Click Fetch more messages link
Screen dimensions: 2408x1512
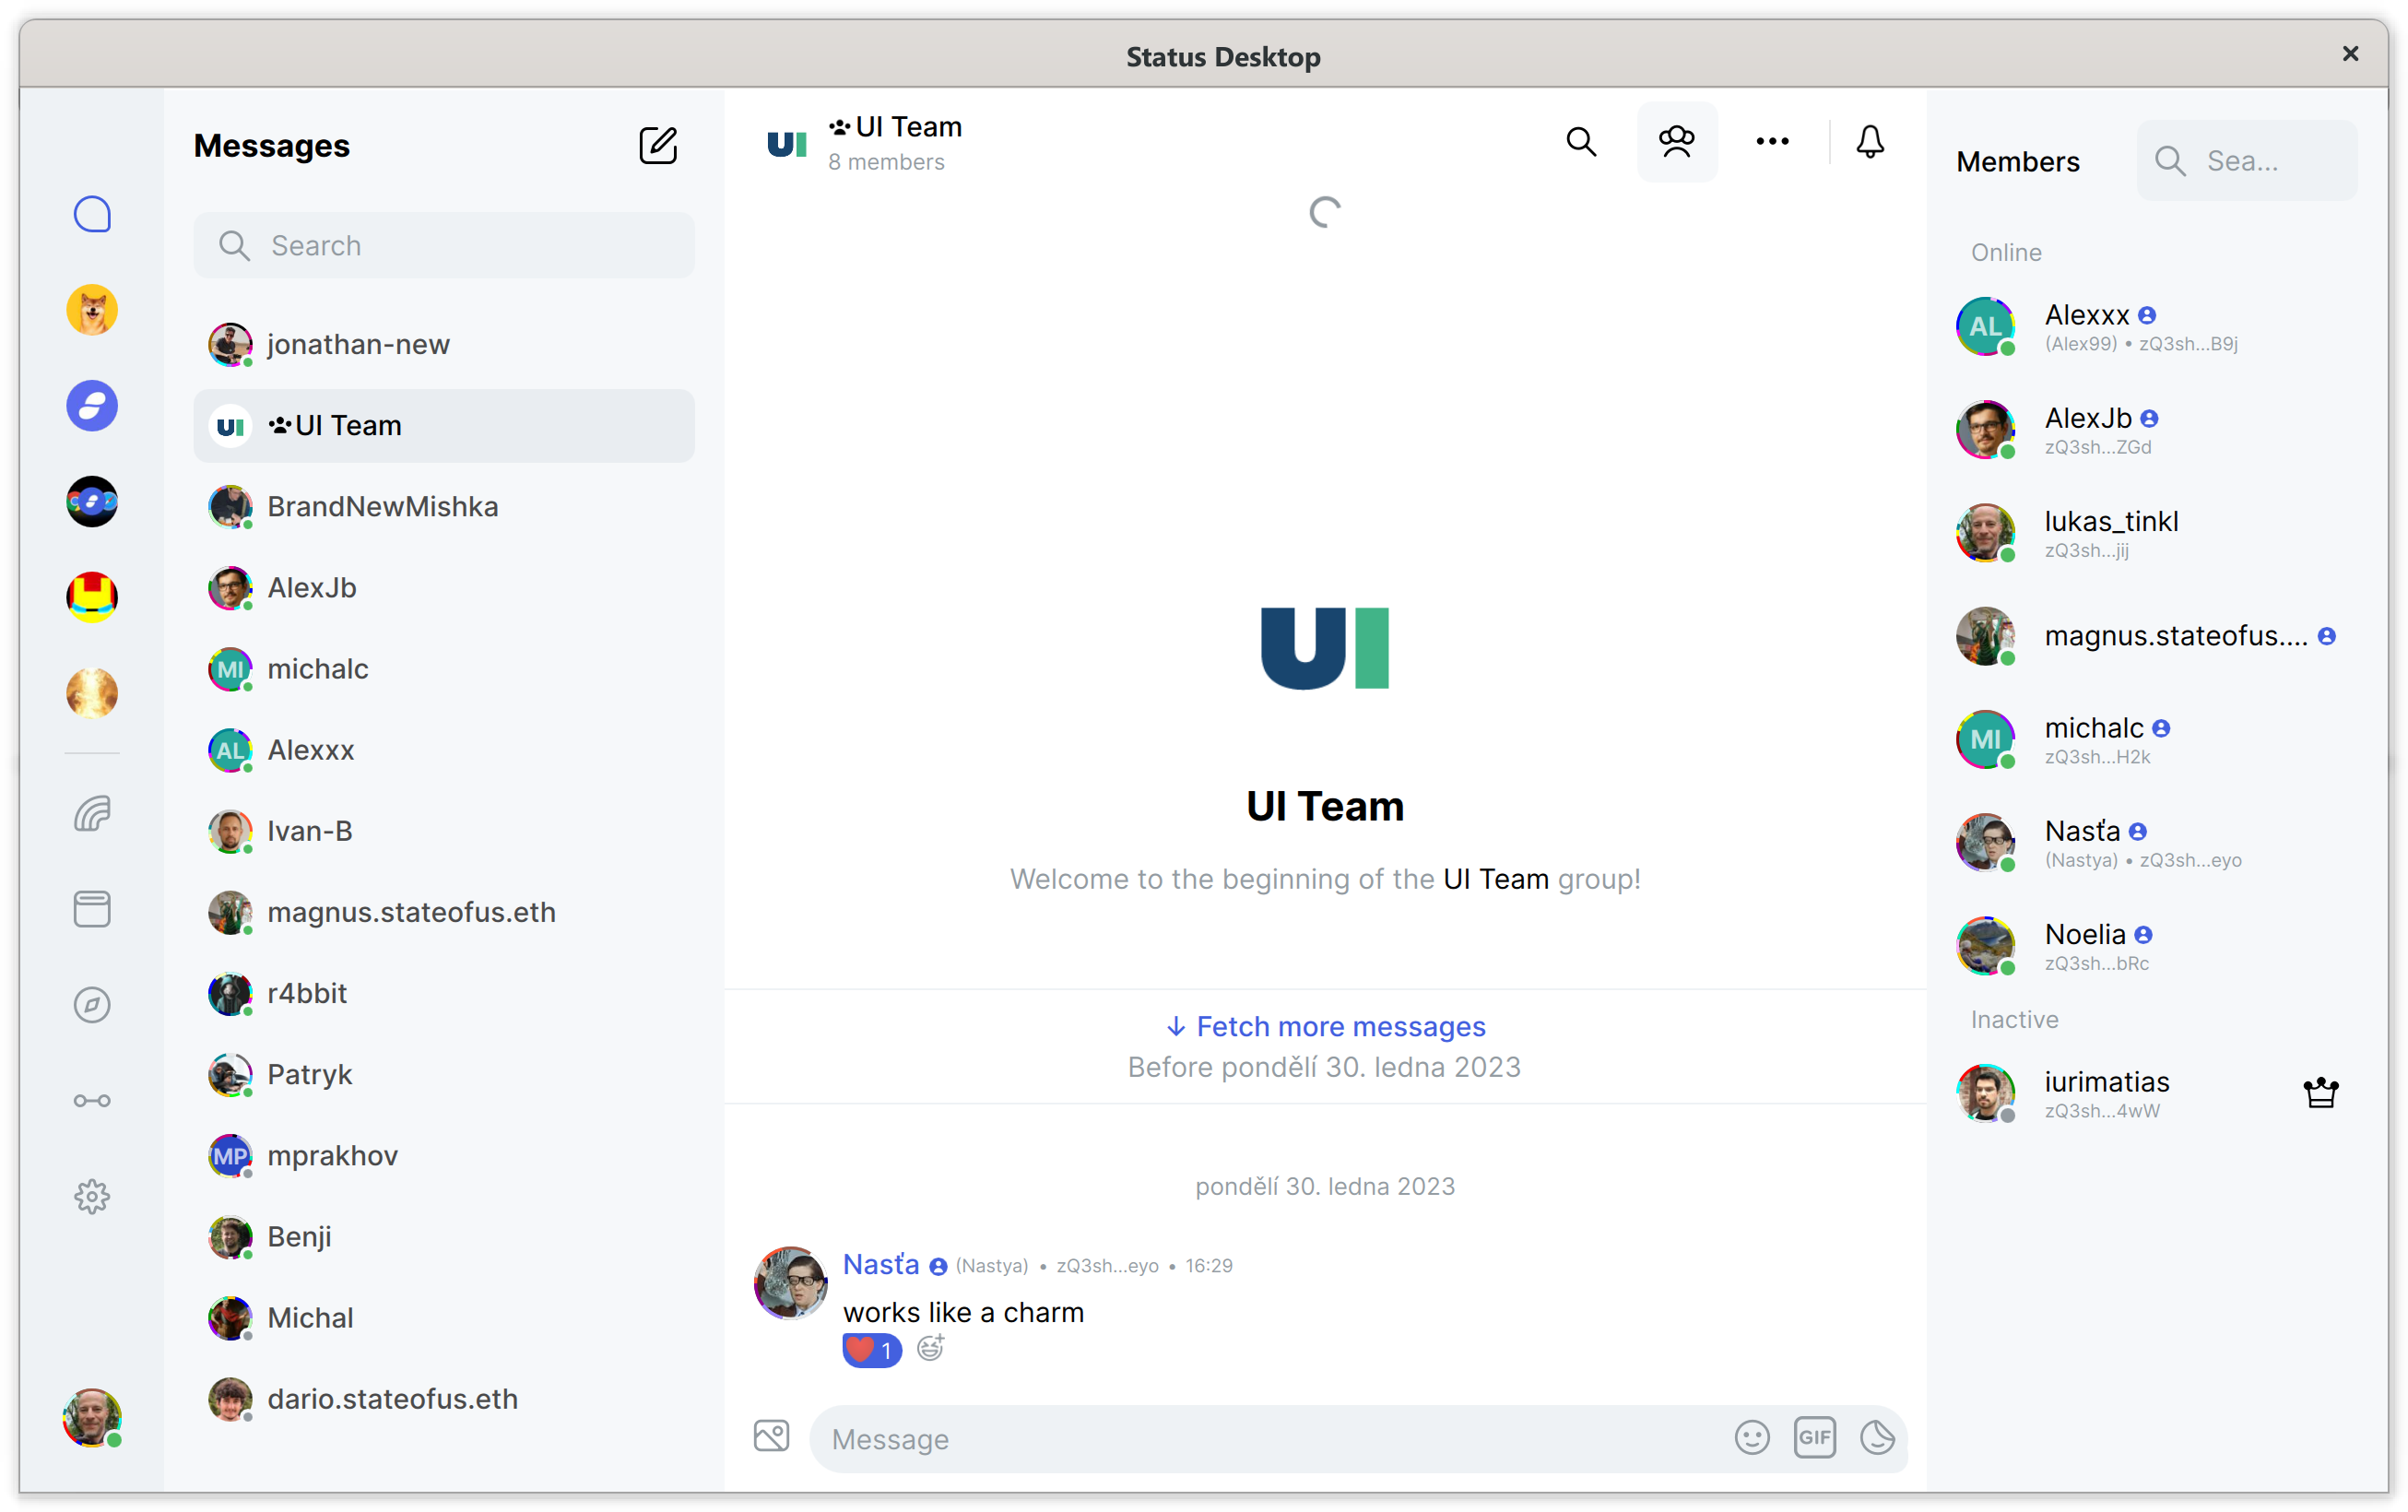pos(1325,1026)
